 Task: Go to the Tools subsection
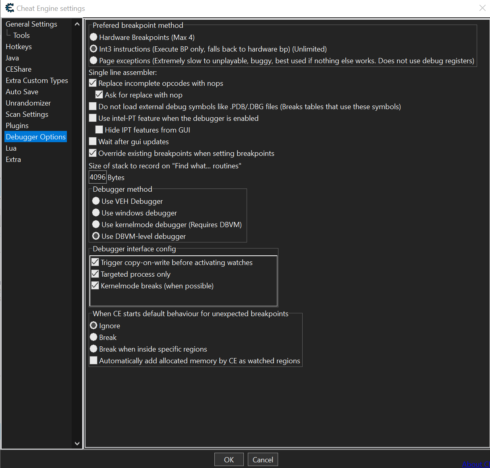[x=21, y=35]
